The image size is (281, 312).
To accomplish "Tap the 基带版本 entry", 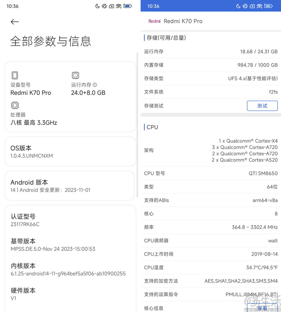I will point(70,245).
